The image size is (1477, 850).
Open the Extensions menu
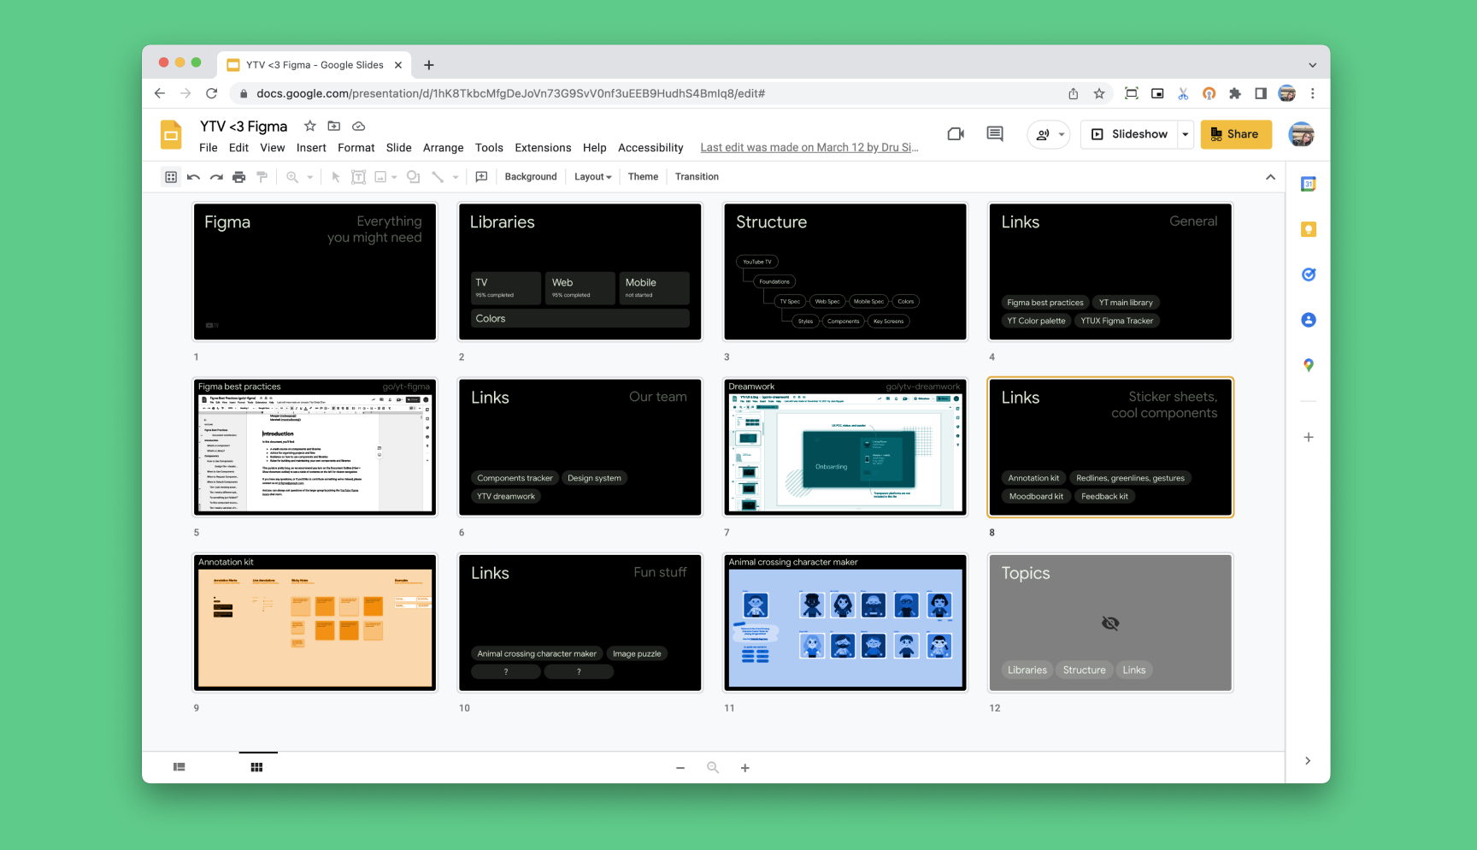pos(543,148)
